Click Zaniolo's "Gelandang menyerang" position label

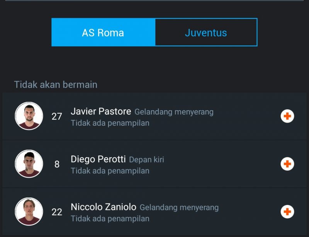point(179,208)
